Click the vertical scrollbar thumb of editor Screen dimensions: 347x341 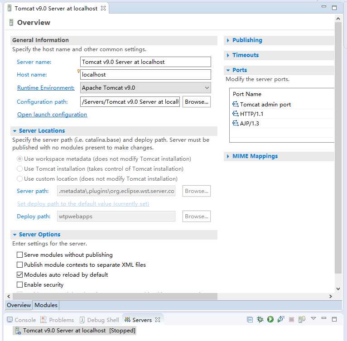(x=338, y=148)
